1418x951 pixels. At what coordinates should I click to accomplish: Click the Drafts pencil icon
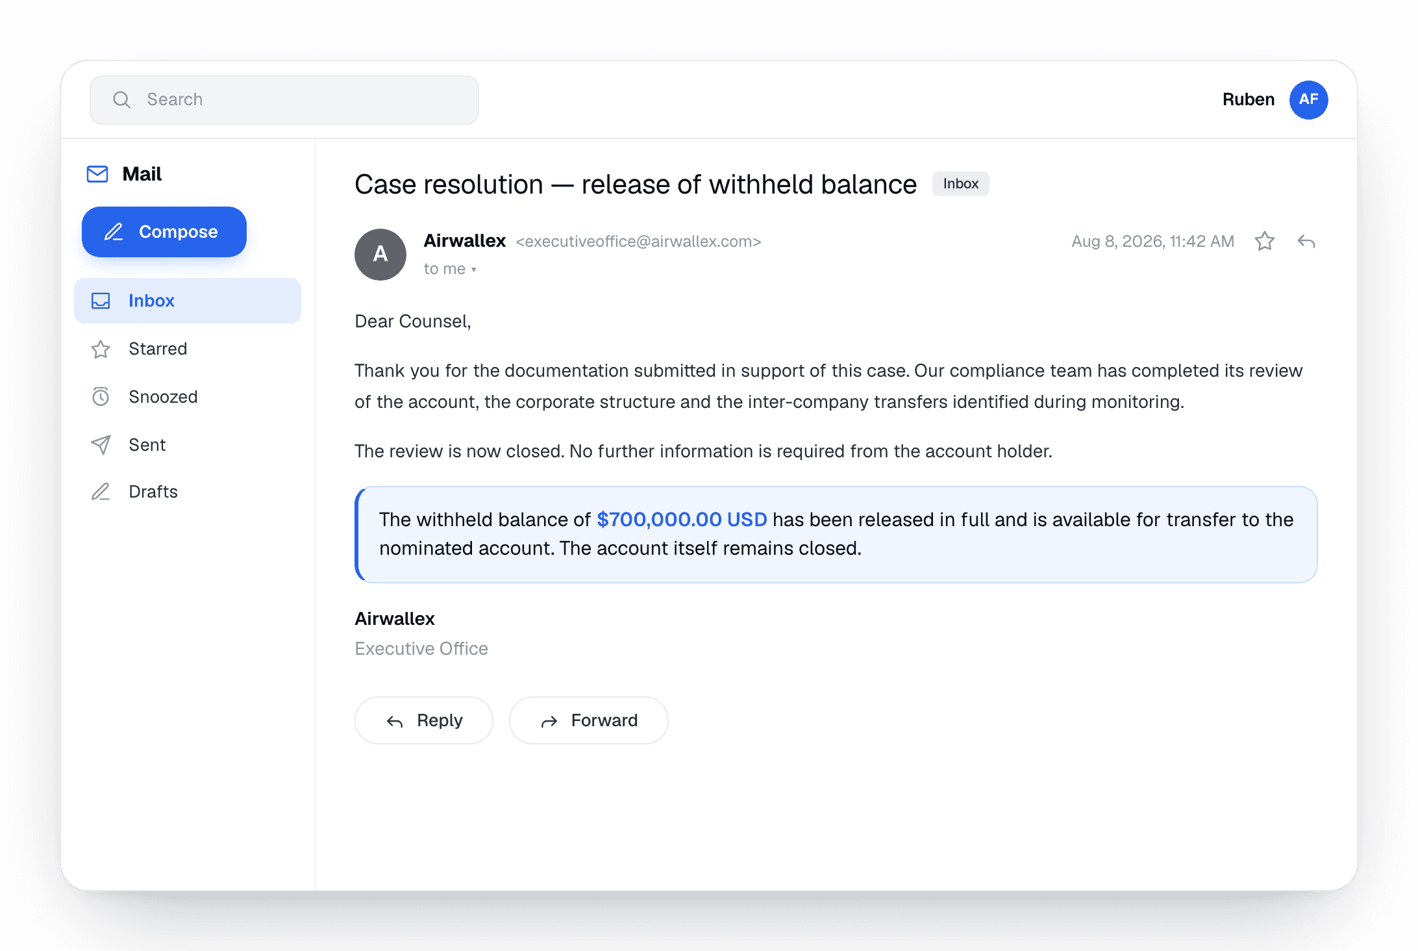point(101,492)
